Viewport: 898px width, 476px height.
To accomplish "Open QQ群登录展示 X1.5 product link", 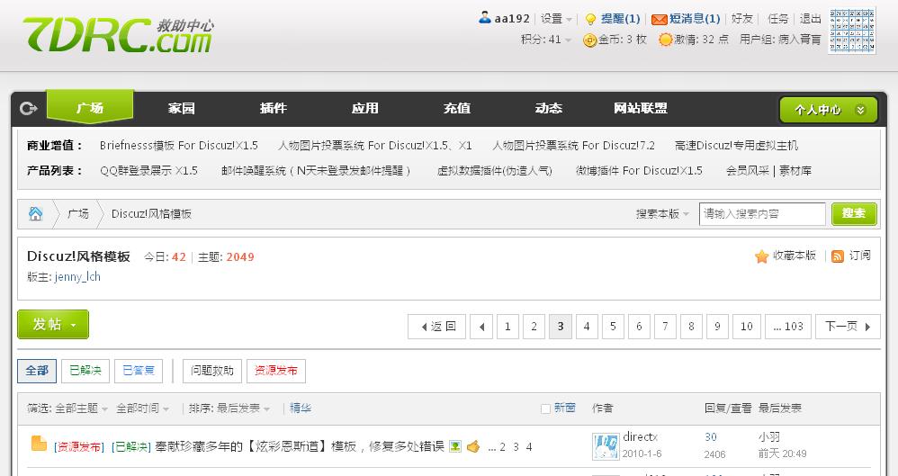I will click(x=148, y=171).
